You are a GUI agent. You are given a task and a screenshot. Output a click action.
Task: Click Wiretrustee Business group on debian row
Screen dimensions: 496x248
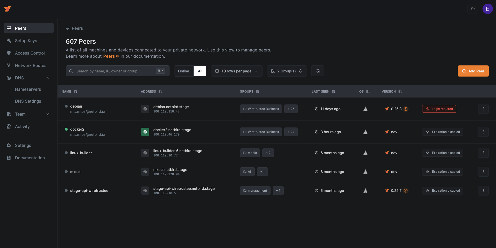[261, 109]
